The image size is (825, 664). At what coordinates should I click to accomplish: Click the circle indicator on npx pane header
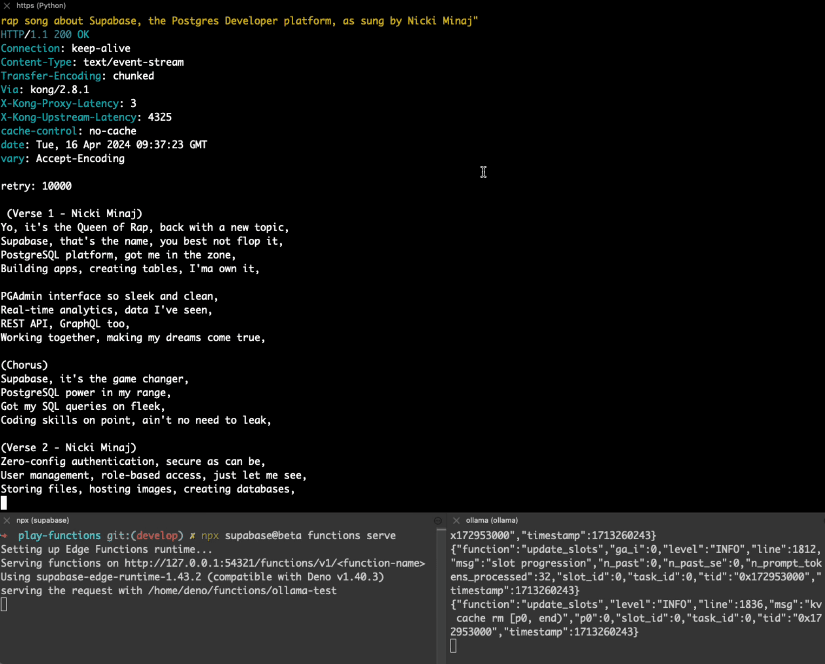point(438,521)
